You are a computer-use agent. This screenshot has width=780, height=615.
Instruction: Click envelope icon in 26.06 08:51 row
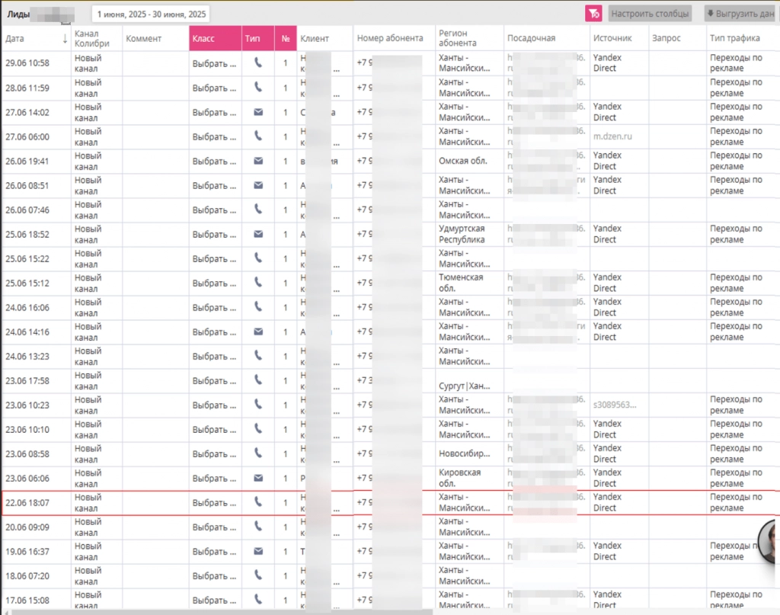[258, 185]
